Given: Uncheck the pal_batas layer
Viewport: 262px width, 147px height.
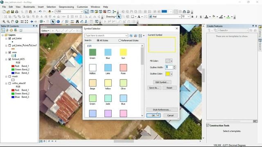Looking at the screenshot, I should click(x=10, y=38).
